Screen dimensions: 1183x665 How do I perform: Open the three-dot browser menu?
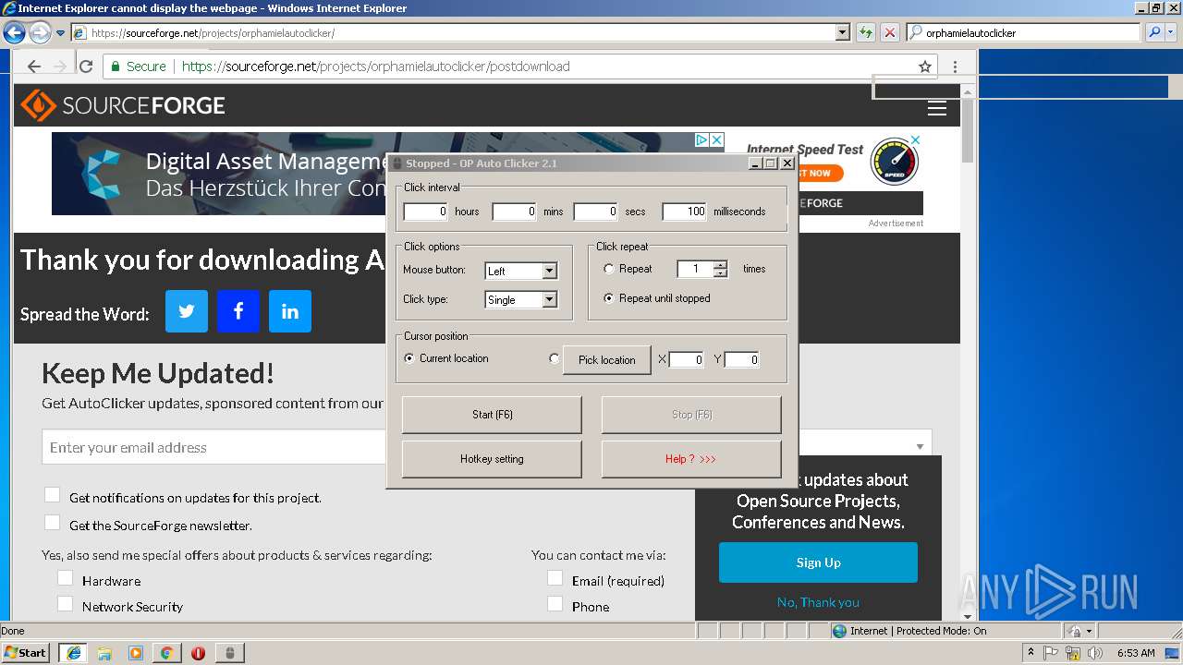click(955, 66)
